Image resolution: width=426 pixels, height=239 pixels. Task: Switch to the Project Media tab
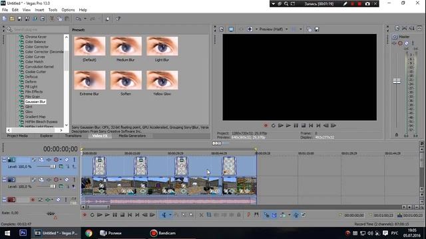click(17, 135)
